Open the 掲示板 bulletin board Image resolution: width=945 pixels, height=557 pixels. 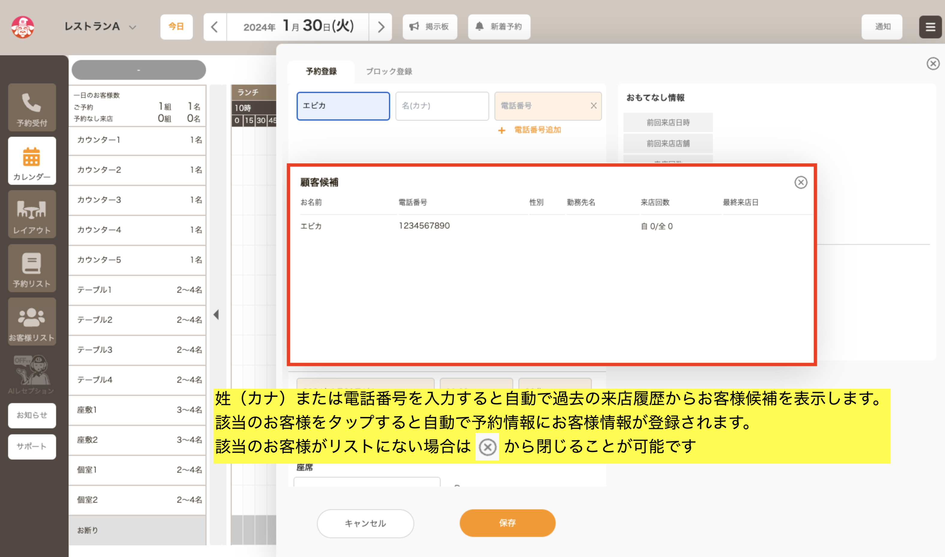(430, 27)
